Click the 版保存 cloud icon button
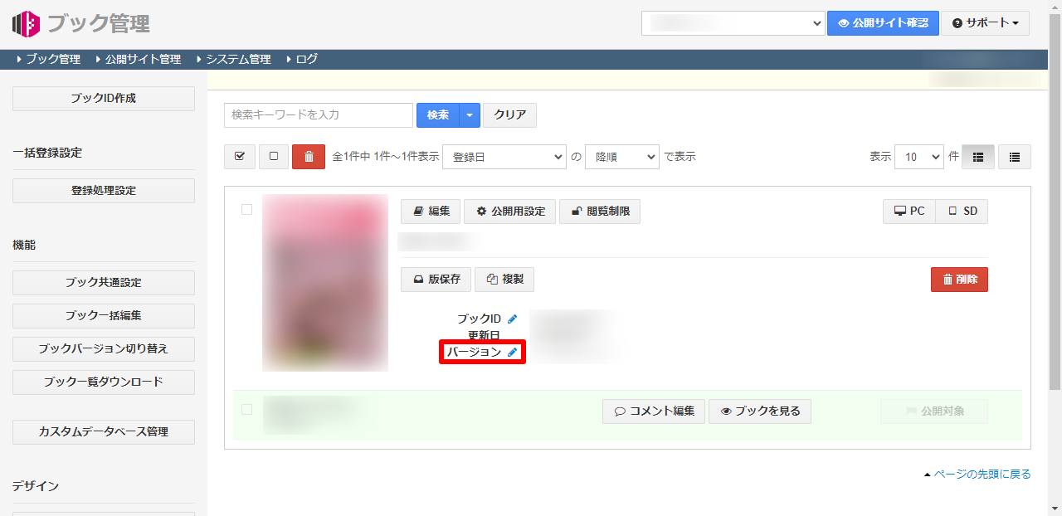The image size is (1062, 516). (x=435, y=279)
